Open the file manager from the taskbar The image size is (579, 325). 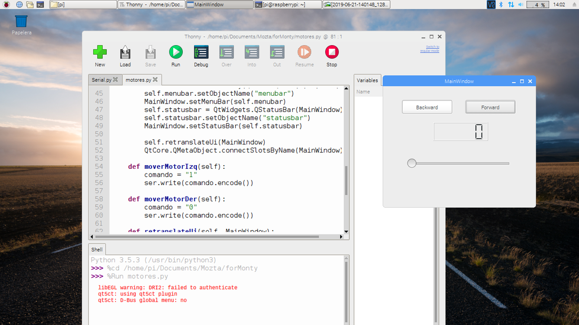(x=30, y=4)
